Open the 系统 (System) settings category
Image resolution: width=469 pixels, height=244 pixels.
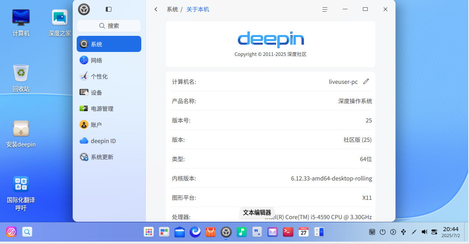click(x=109, y=44)
